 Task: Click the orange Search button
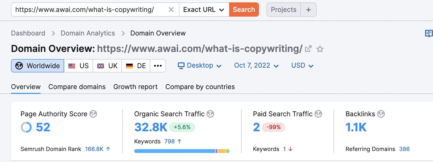244,10
